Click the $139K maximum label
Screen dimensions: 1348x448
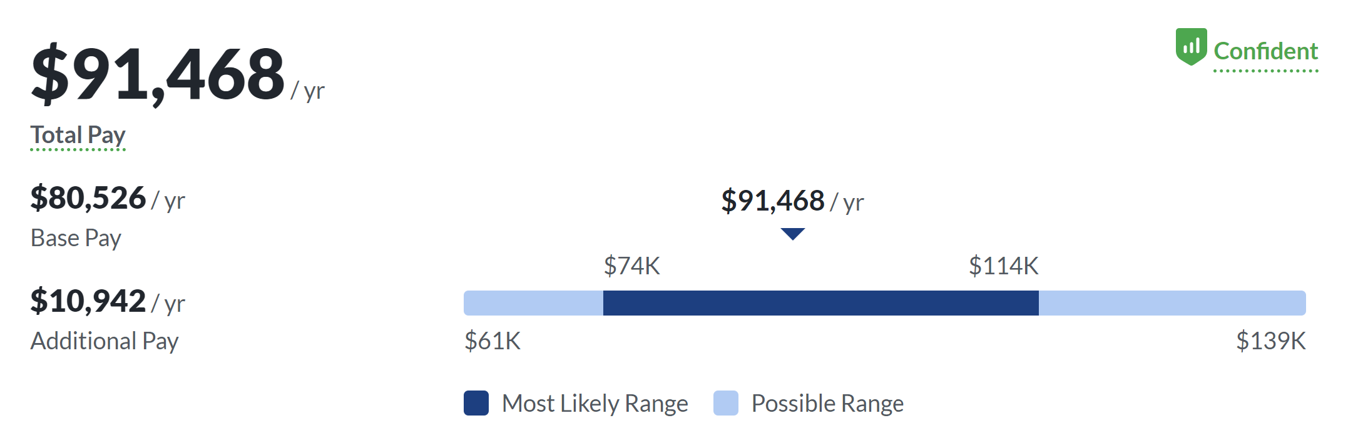pyautogui.click(x=1270, y=341)
